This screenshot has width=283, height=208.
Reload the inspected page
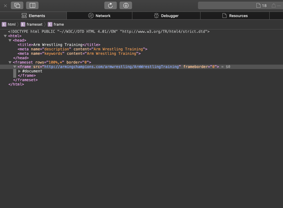[x=110, y=5]
